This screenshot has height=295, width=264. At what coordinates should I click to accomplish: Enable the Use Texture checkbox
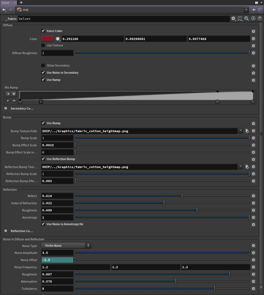(x=43, y=45)
